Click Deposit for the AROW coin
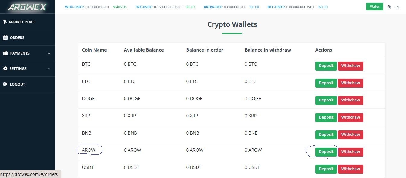This screenshot has width=406, height=178. point(326,152)
